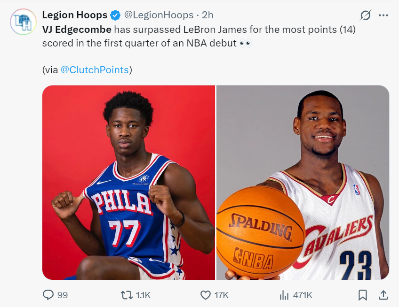399x307 pixels.
Task: Click the share arrow icon
Action: tap(383, 295)
